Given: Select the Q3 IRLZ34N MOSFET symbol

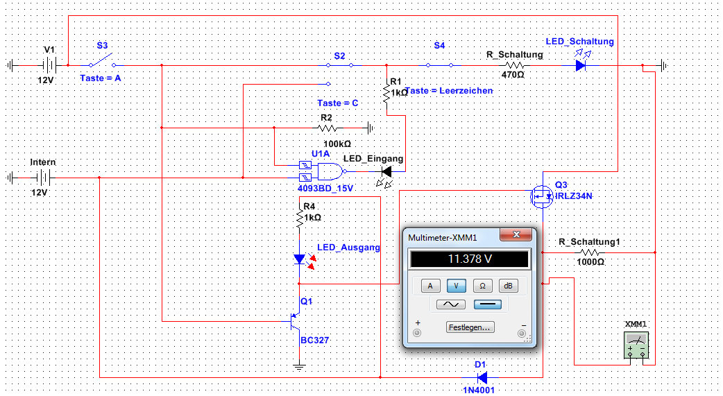Looking at the screenshot, I should 543,197.
